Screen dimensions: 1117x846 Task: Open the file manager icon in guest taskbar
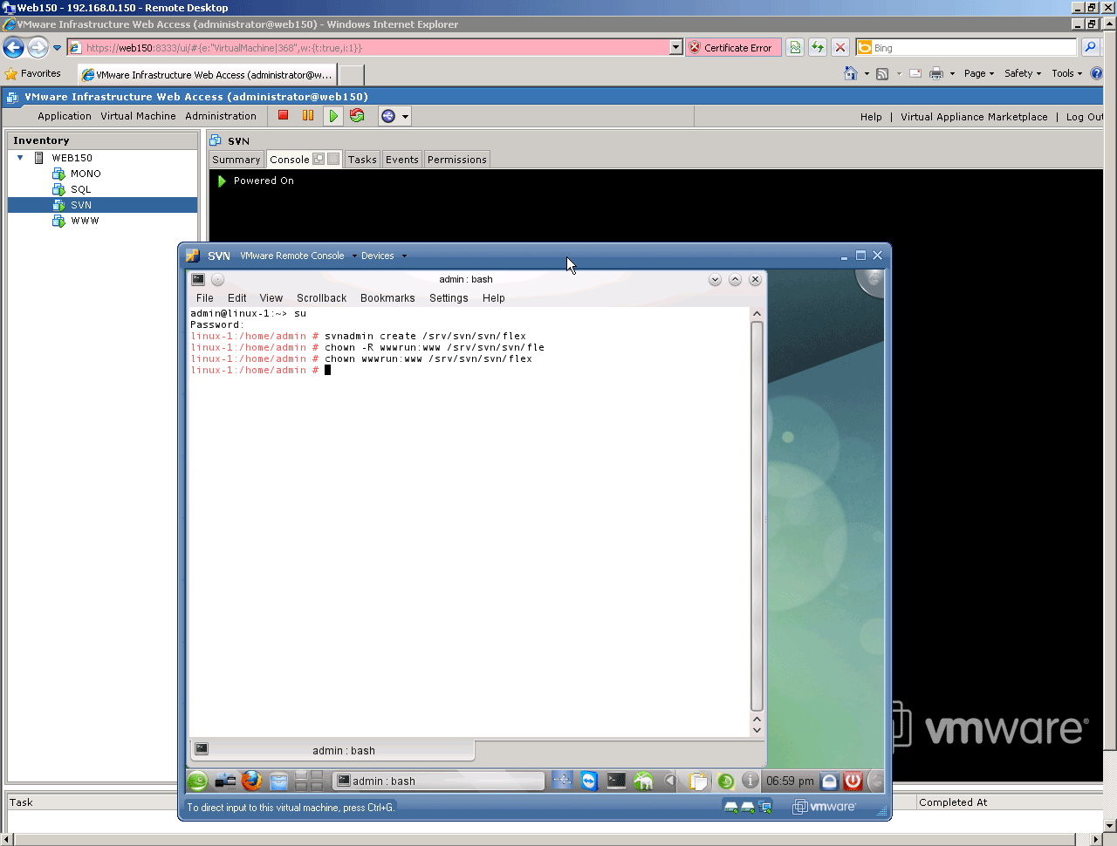[279, 781]
